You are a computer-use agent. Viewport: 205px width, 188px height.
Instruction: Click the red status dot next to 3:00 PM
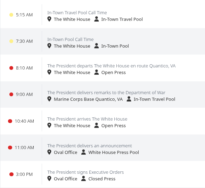(11, 174)
